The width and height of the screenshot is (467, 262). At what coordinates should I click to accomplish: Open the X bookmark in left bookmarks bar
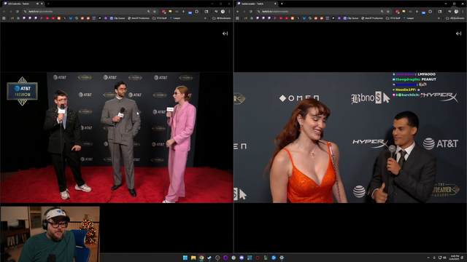pyautogui.click(x=65, y=18)
